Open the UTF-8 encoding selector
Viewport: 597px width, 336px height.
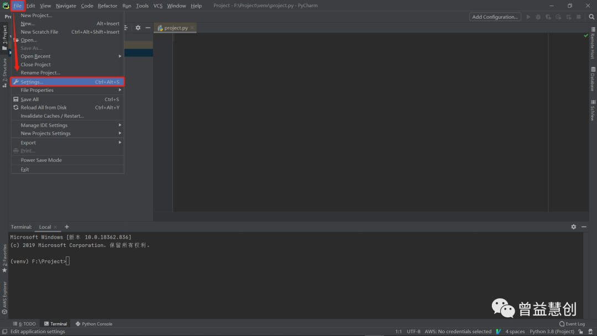click(x=413, y=332)
